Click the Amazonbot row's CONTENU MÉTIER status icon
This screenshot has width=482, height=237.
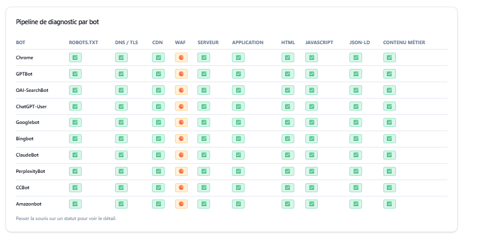click(x=389, y=204)
